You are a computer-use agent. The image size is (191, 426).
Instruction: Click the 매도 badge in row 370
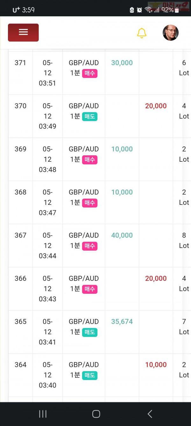click(89, 117)
